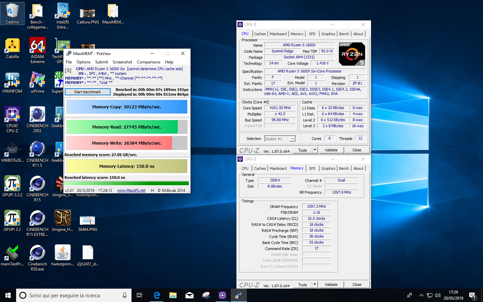The width and height of the screenshot is (483, 302).
Task: Open MaxxMEM Comparisons menu
Action: (x=149, y=62)
